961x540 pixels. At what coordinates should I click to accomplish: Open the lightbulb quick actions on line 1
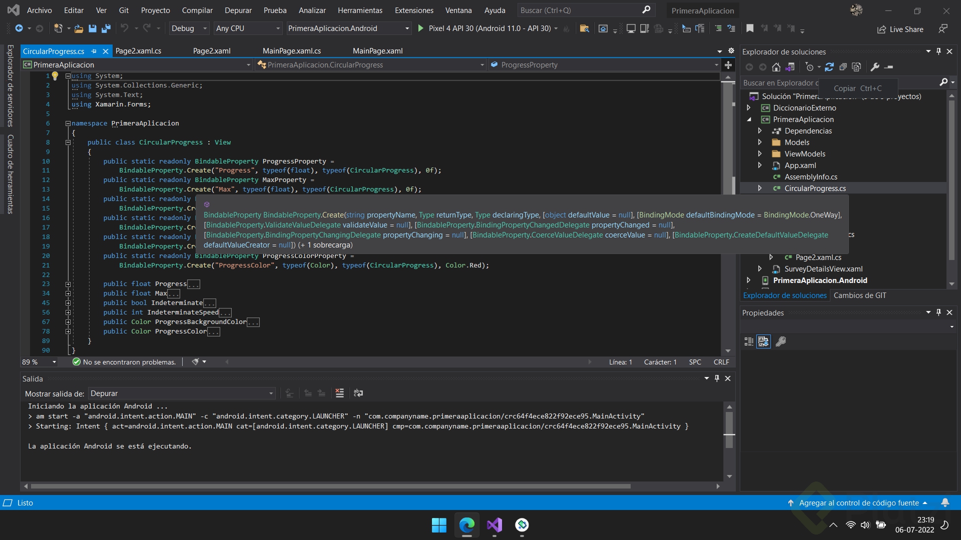[55, 76]
